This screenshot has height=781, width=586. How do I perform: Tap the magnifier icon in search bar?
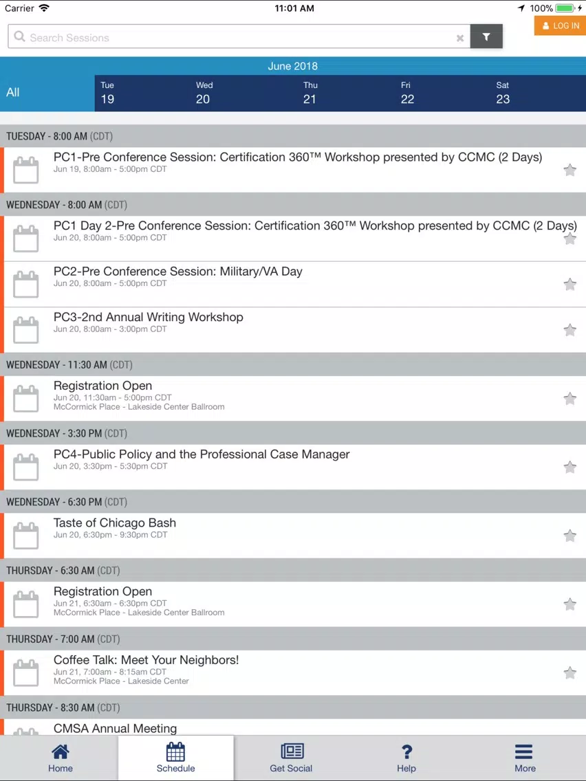19,37
